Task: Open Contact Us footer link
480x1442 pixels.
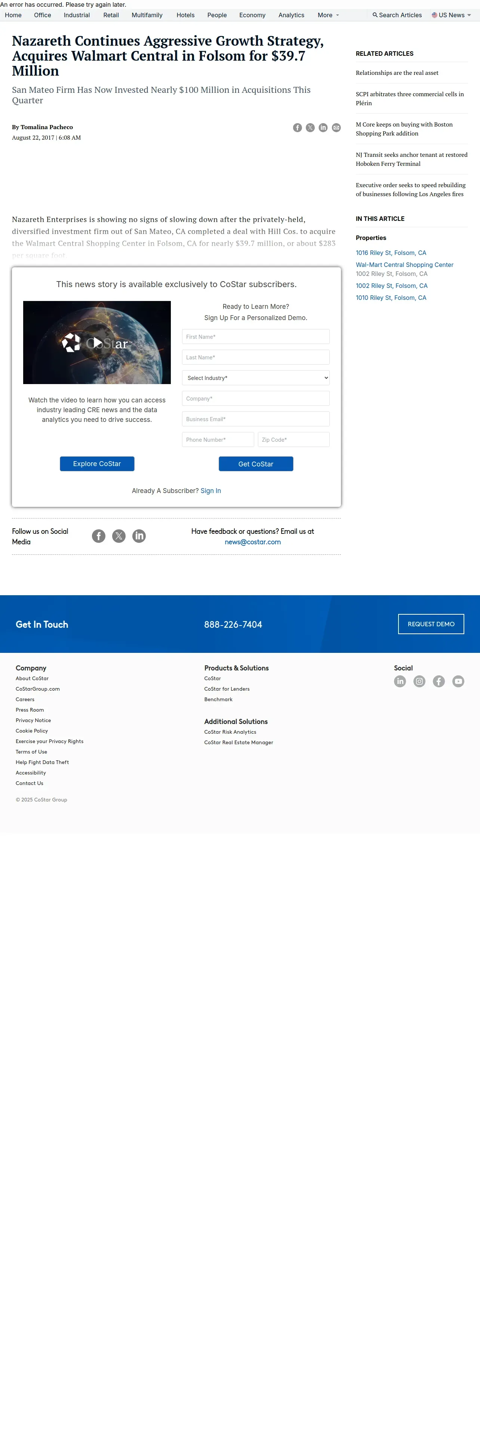Action: tap(30, 784)
